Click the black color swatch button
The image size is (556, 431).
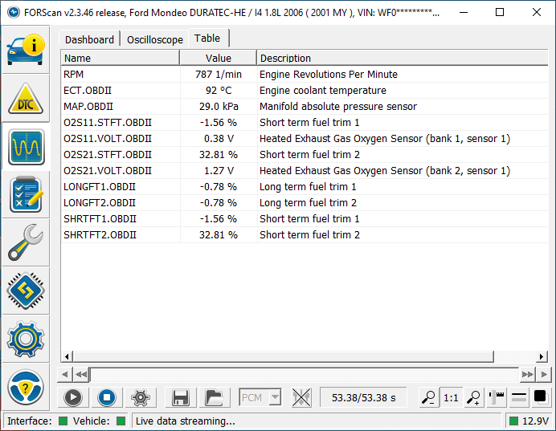click(x=540, y=397)
